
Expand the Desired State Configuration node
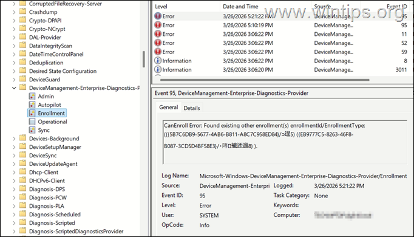pos(14,71)
